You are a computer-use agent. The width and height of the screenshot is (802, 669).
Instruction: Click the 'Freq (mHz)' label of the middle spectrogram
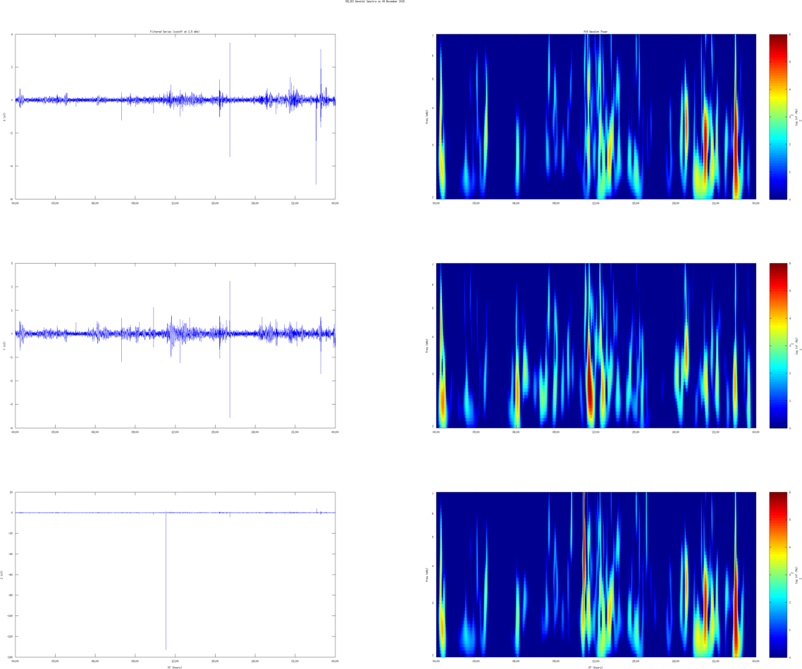(426, 345)
